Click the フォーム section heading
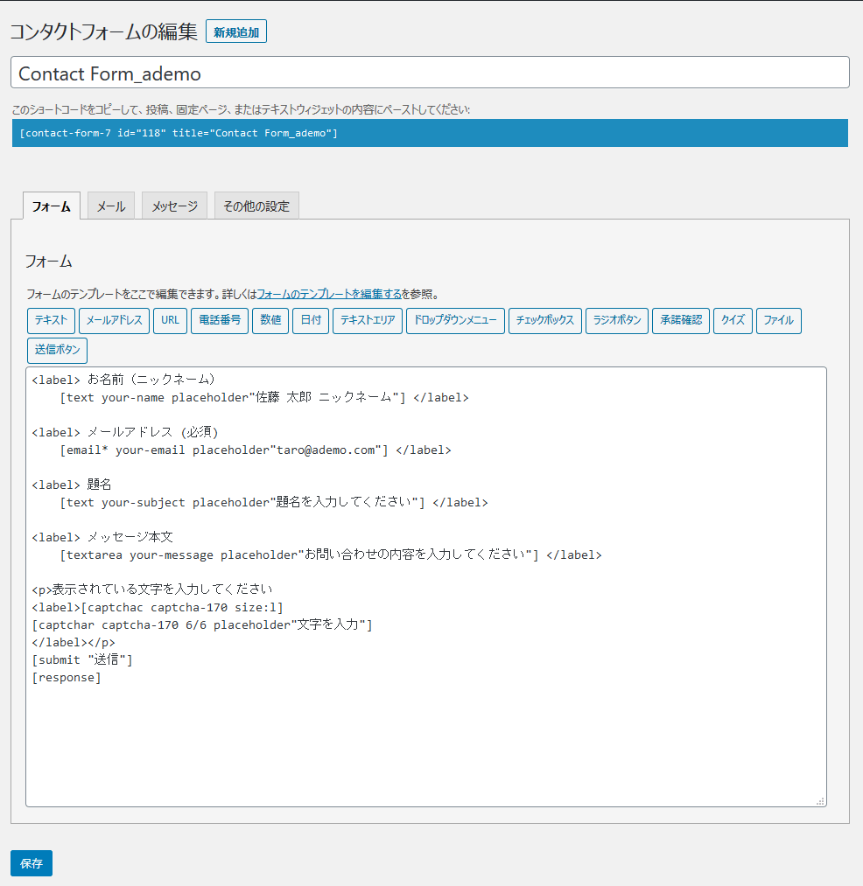The width and height of the screenshot is (863, 886). tap(49, 262)
